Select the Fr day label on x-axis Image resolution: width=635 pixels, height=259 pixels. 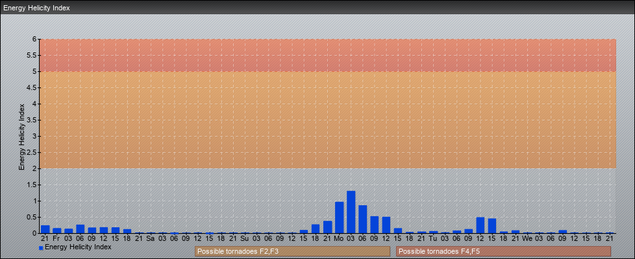[56, 239]
